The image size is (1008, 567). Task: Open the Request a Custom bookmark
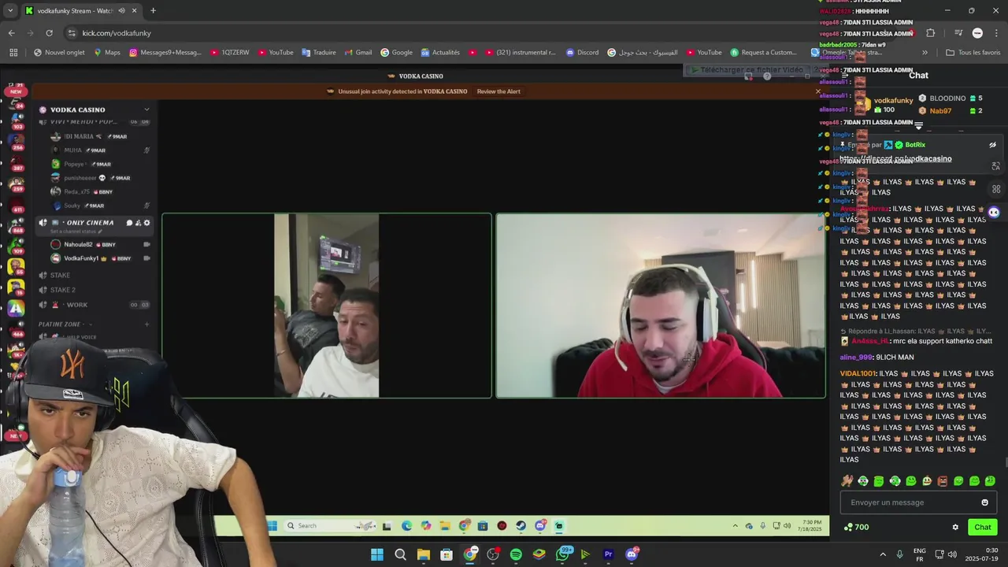(763, 53)
